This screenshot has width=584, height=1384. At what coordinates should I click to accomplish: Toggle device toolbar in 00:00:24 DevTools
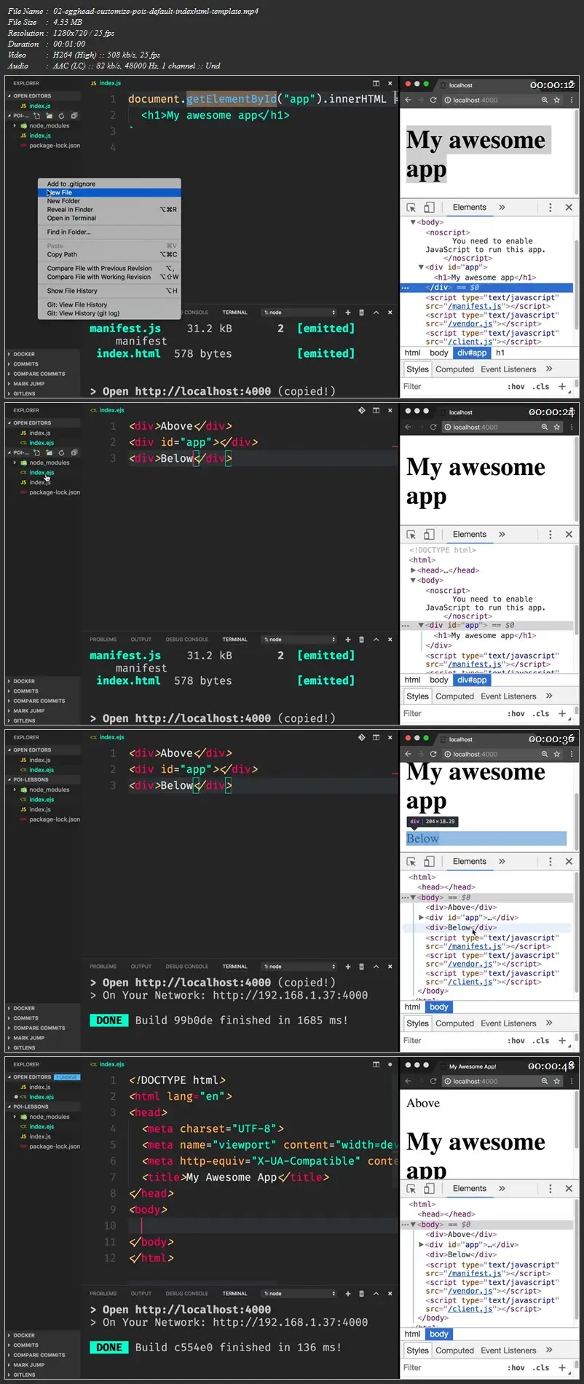pyautogui.click(x=430, y=535)
